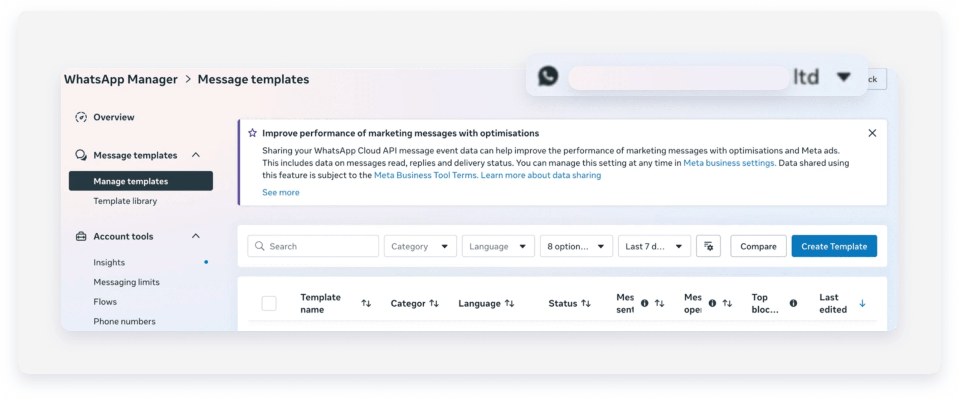
Task: Click the Overview gauge icon
Action: tap(81, 117)
